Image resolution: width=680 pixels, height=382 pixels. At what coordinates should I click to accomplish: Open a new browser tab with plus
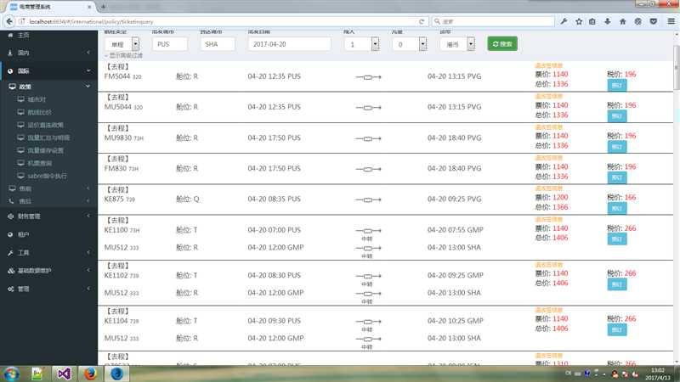[x=103, y=7]
